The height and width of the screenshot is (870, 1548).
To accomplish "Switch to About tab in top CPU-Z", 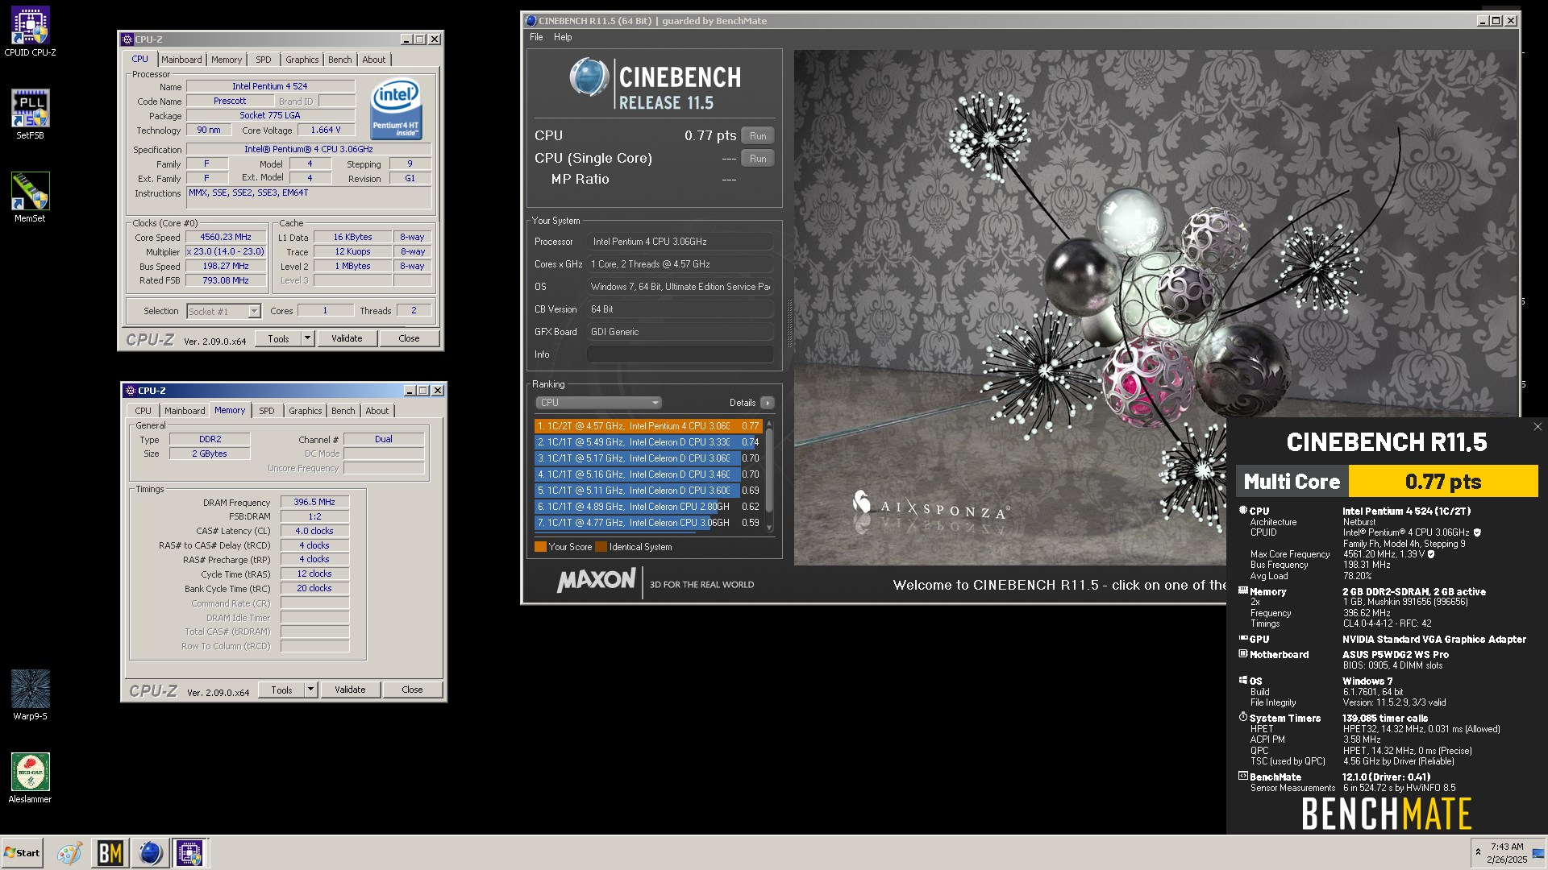I will pos(374,60).
